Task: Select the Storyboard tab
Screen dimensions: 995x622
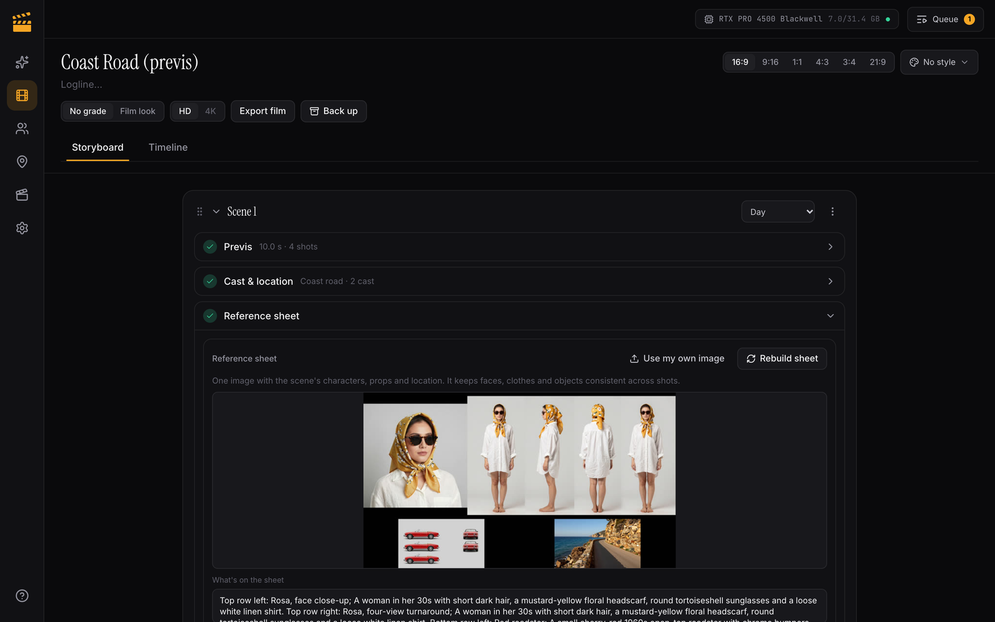Action: click(98, 147)
